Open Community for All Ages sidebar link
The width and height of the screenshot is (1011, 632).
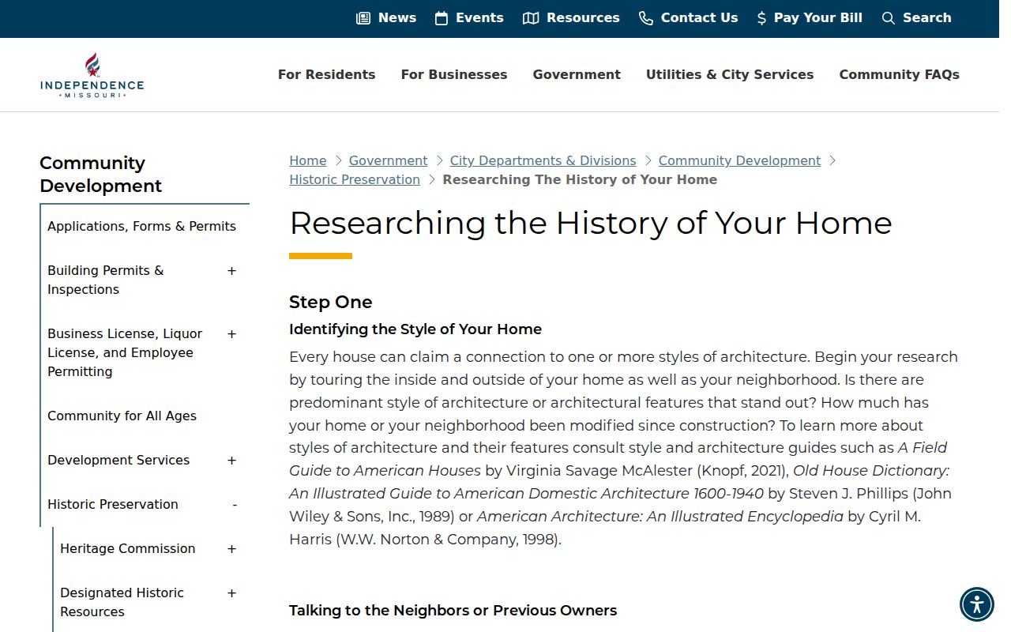click(x=122, y=416)
